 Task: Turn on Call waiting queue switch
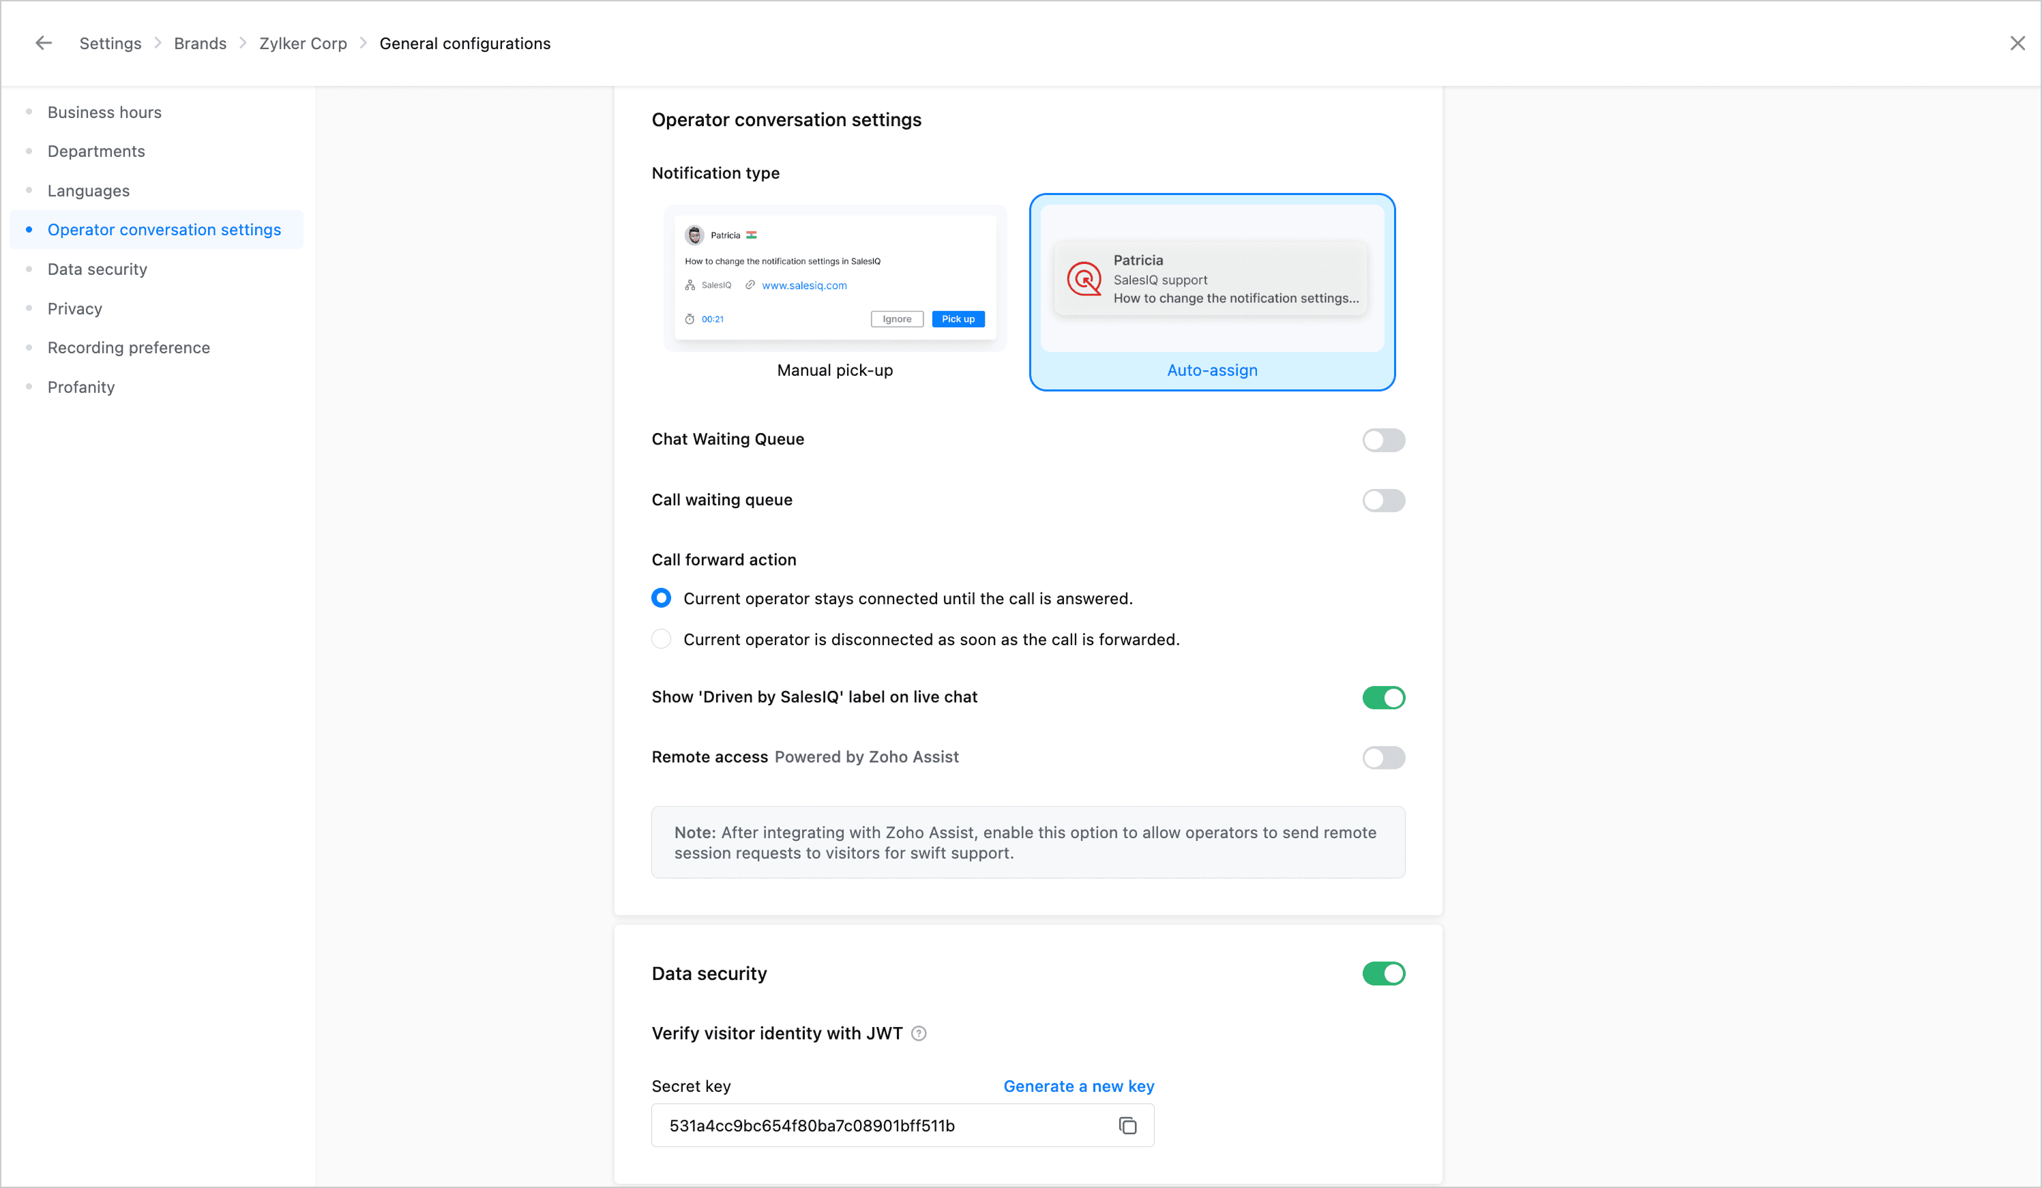(1382, 500)
